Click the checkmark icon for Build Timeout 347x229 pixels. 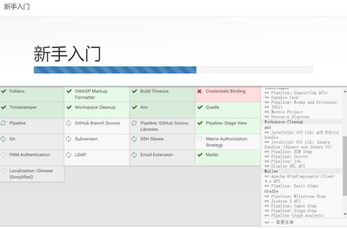(x=135, y=91)
